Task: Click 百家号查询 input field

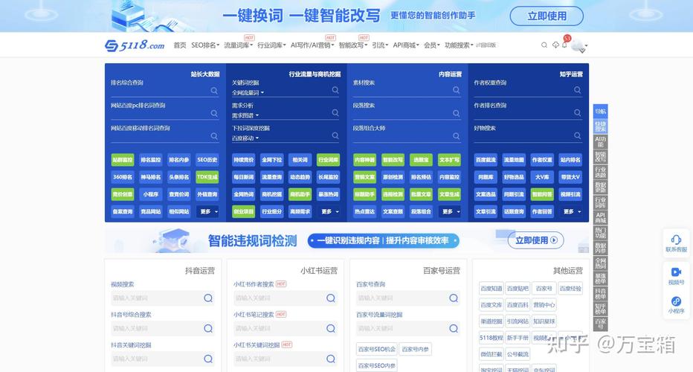Action: tap(408, 298)
